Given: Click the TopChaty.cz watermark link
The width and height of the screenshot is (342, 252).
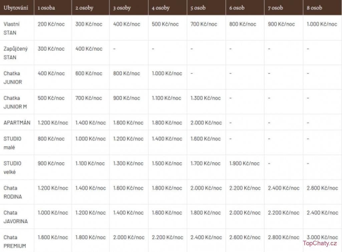Looking at the screenshot, I should tap(320, 243).
